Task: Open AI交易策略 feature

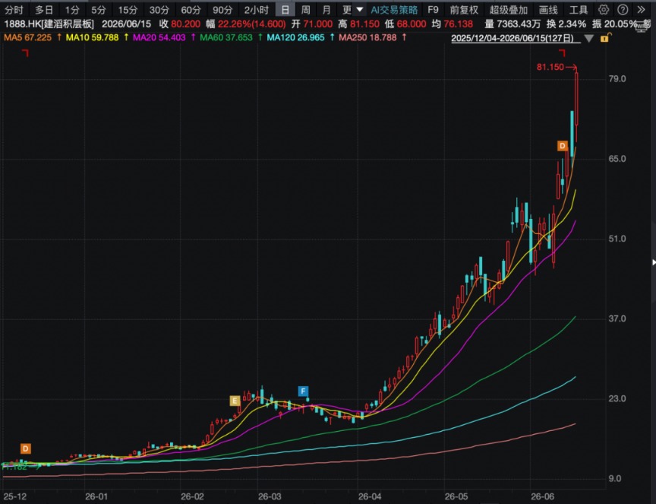Action: [394, 10]
